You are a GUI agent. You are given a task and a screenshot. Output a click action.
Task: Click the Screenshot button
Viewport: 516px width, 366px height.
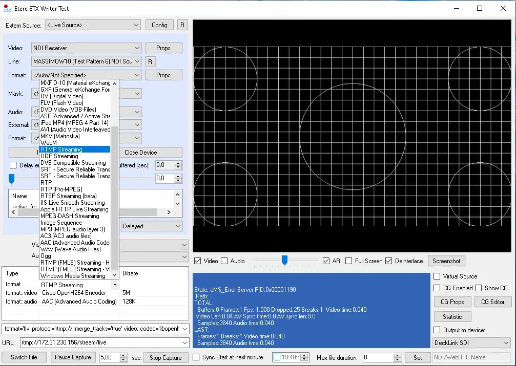point(446,261)
